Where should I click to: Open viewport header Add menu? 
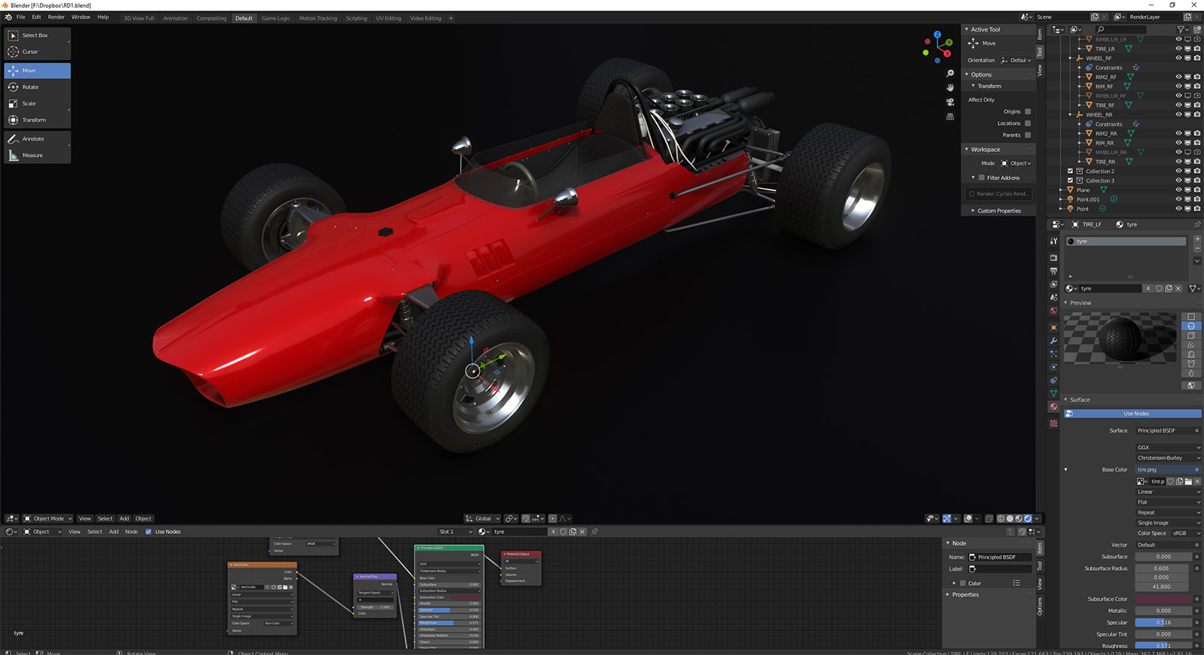tap(124, 519)
